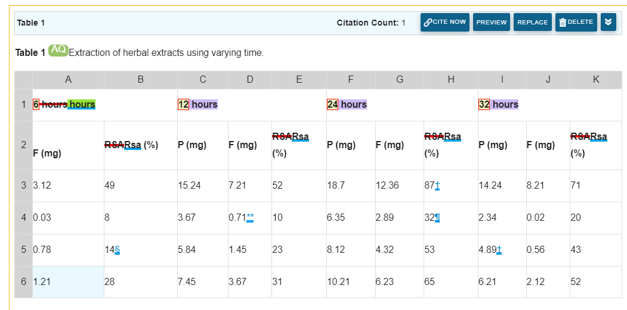Select column A header
This screenshot has width=627, height=310.
click(68, 80)
